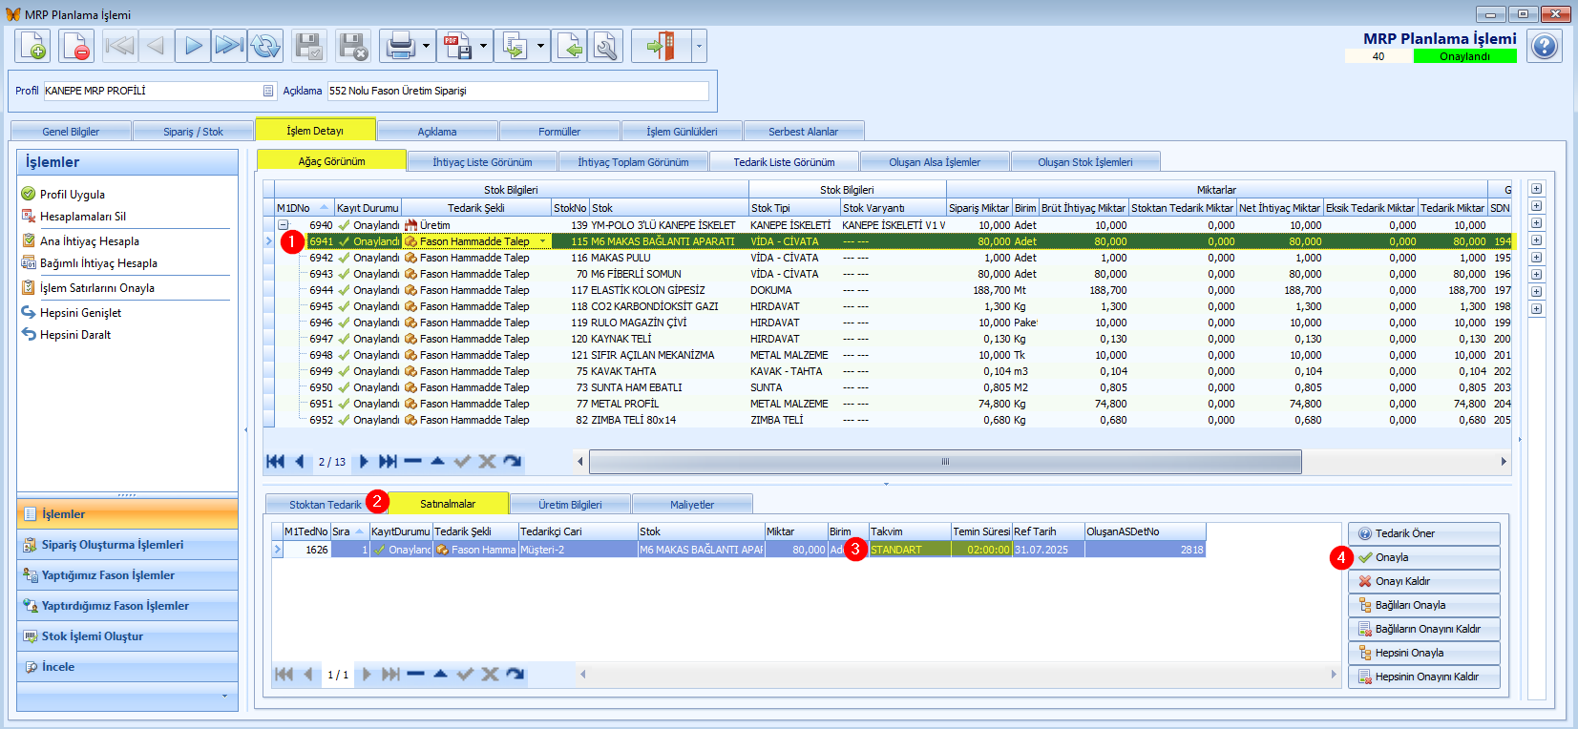Image resolution: width=1578 pixels, height=729 pixels.
Task: Click the refresh icon in main toolbar
Action: (x=265, y=46)
